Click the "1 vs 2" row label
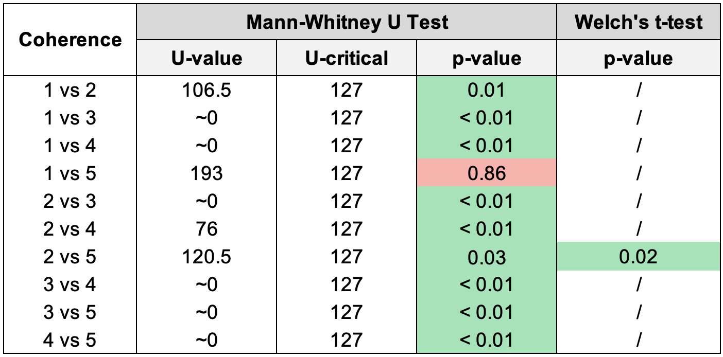The height and width of the screenshot is (357, 723). 70,91
